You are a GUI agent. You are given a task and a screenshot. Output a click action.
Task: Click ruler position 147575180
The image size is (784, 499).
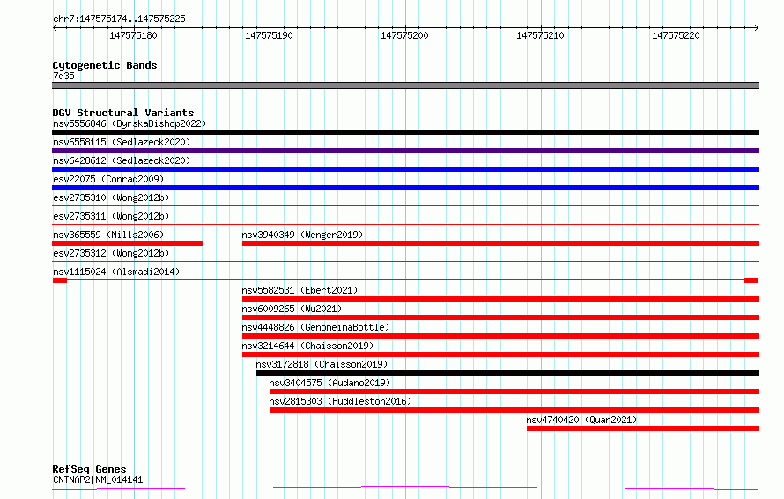click(x=133, y=35)
